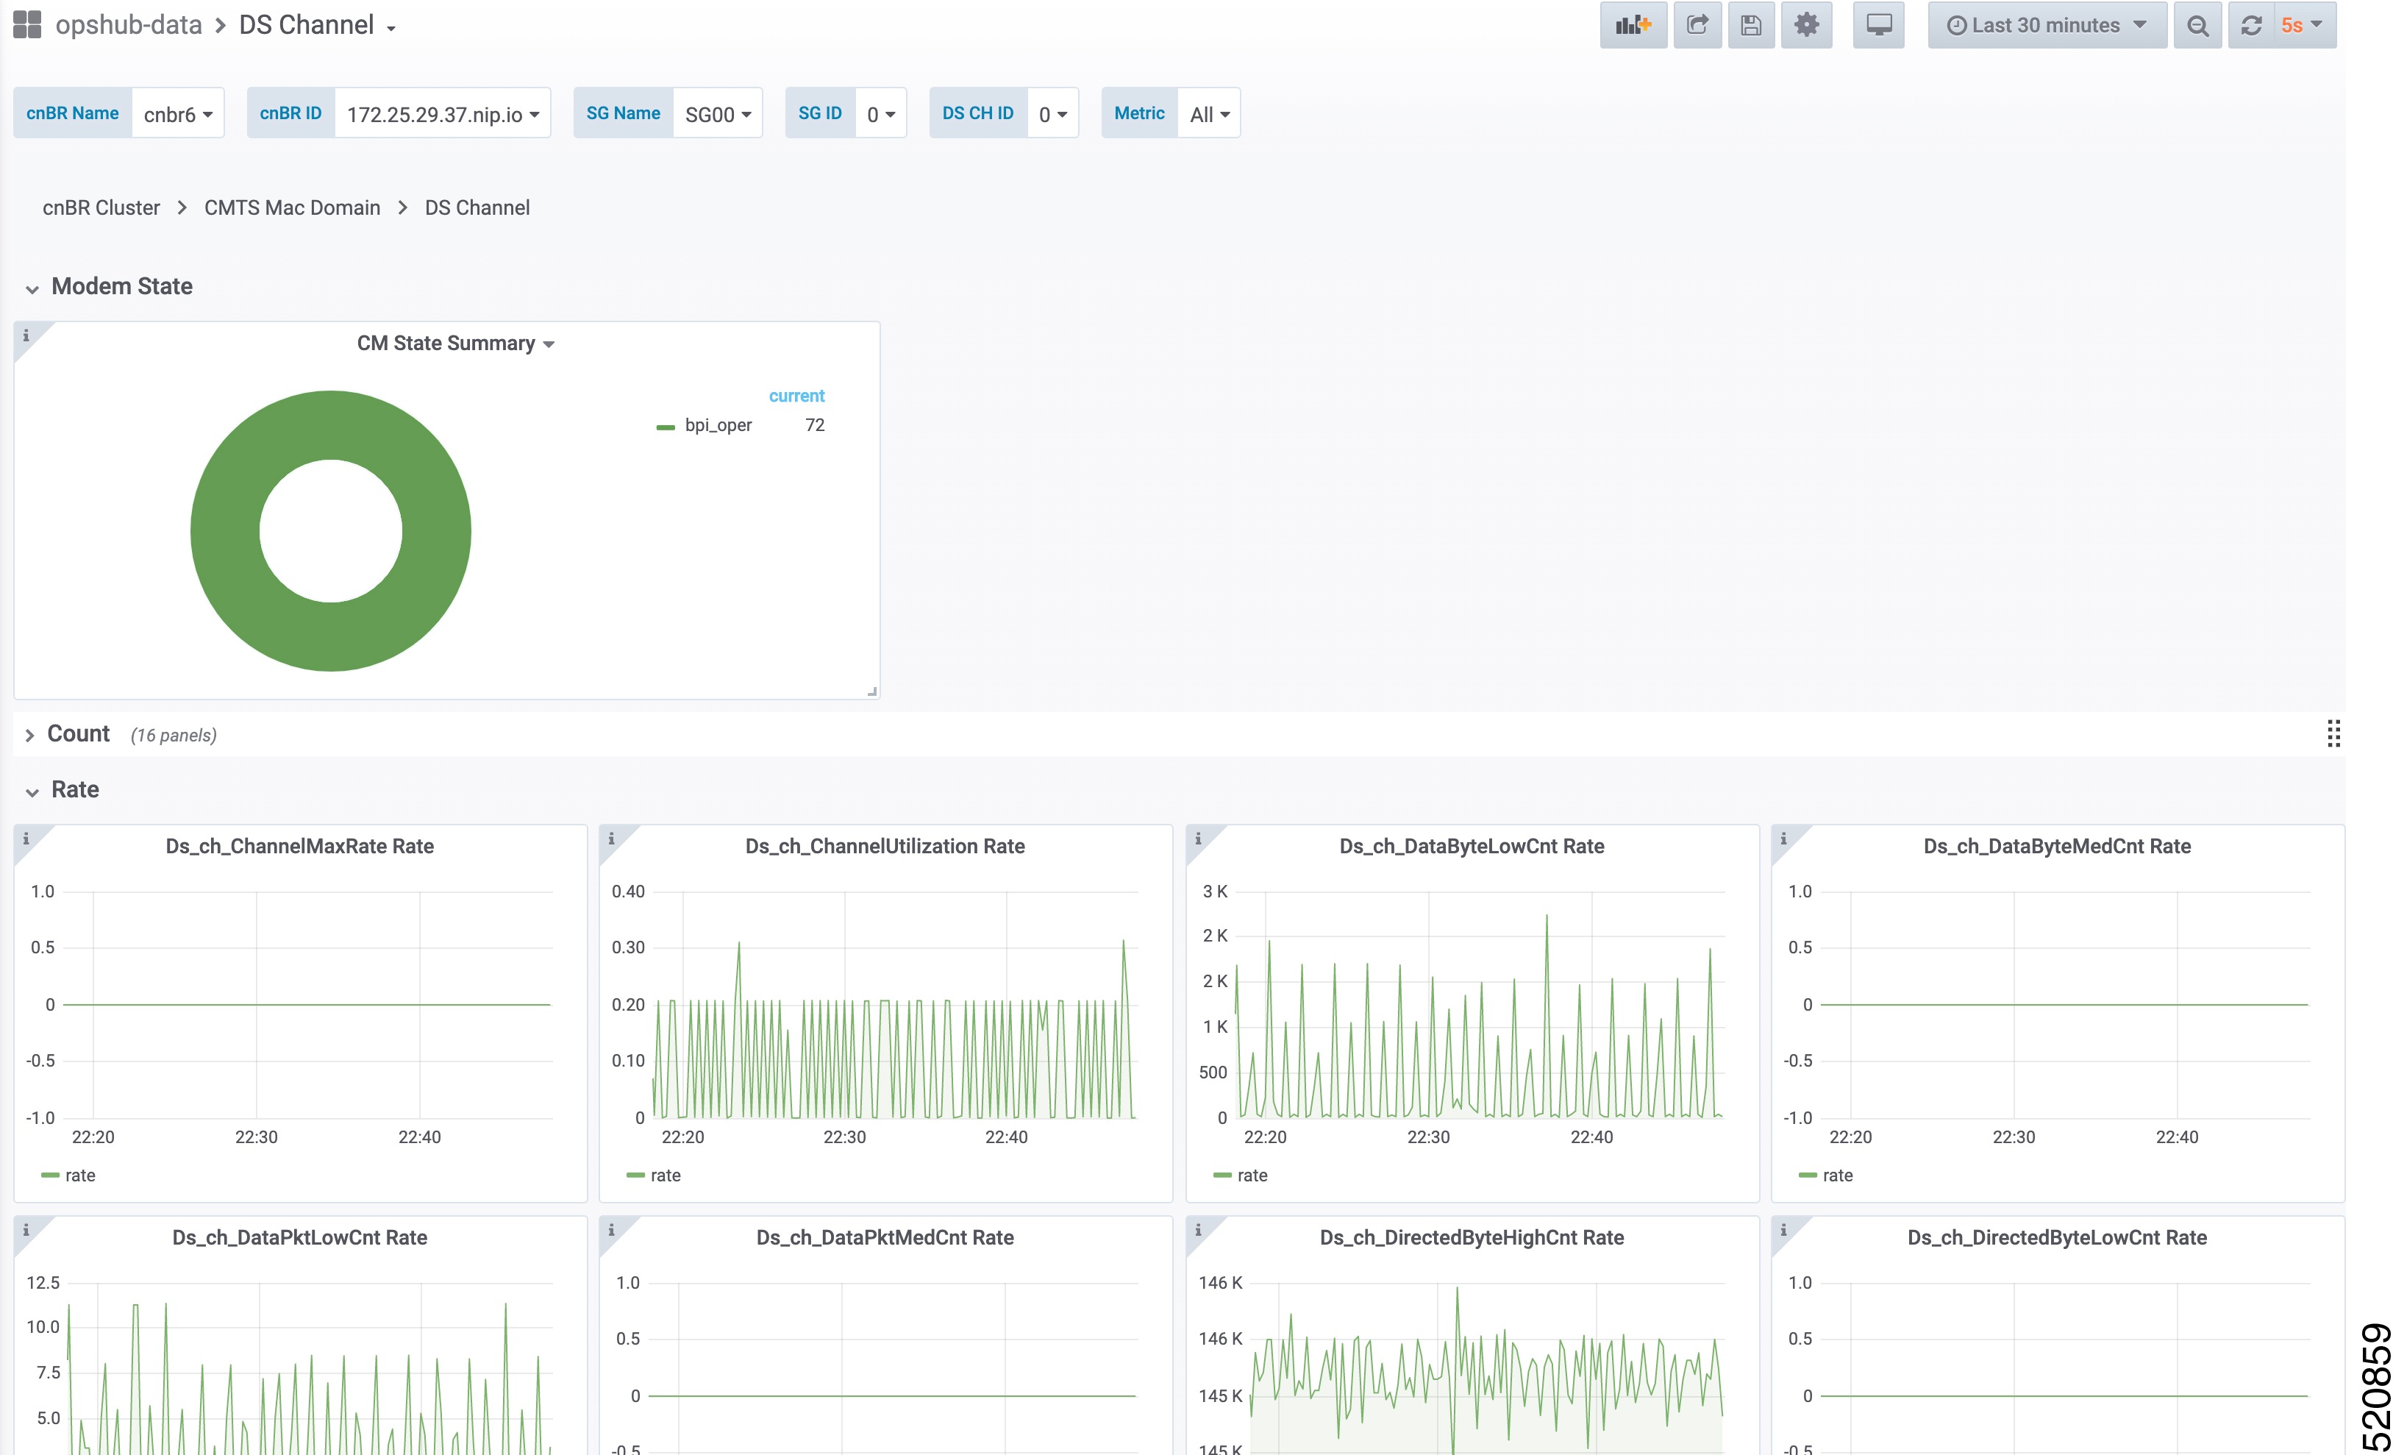
Task: Click rate color swatch in Ds_ch_ChannelUtilization legend
Action: (636, 1175)
